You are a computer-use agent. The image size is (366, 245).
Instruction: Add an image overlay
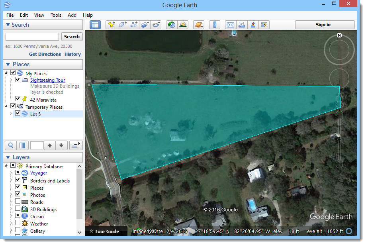[145, 25]
